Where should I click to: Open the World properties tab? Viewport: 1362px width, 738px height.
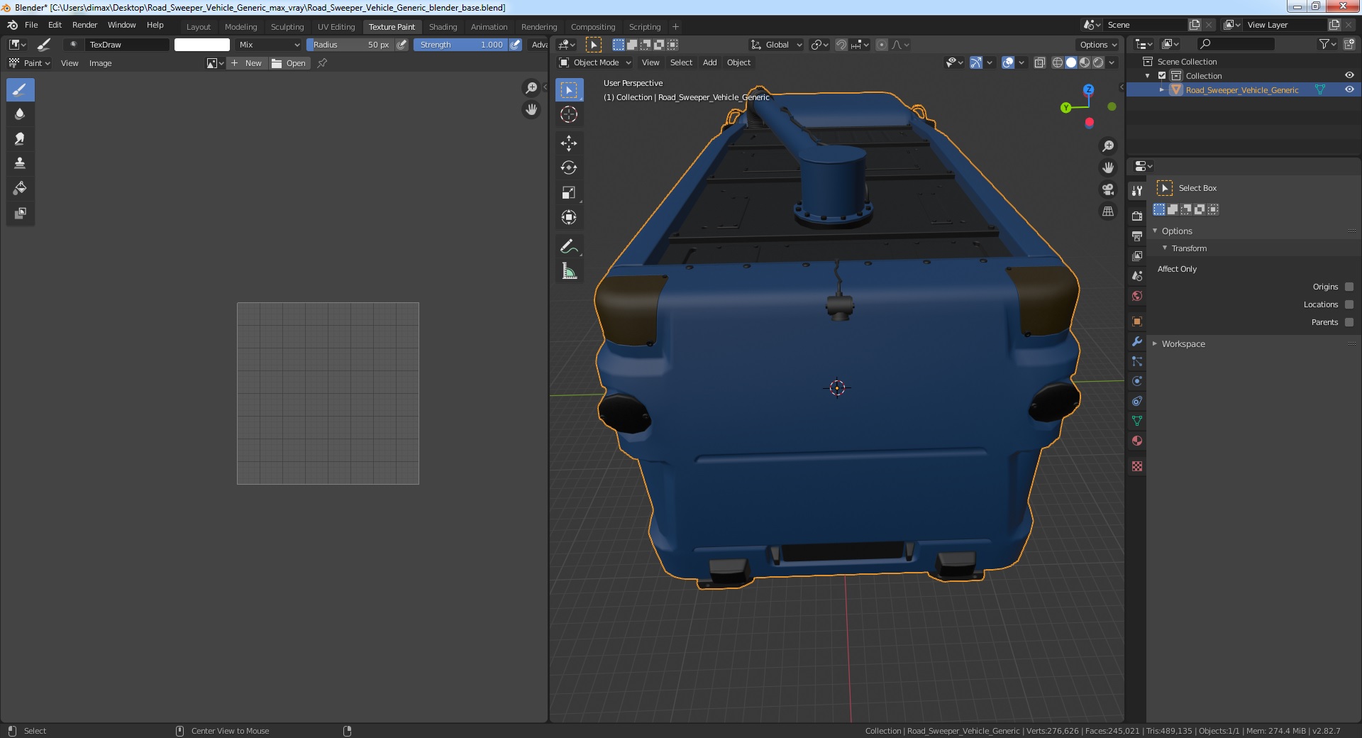point(1137,296)
